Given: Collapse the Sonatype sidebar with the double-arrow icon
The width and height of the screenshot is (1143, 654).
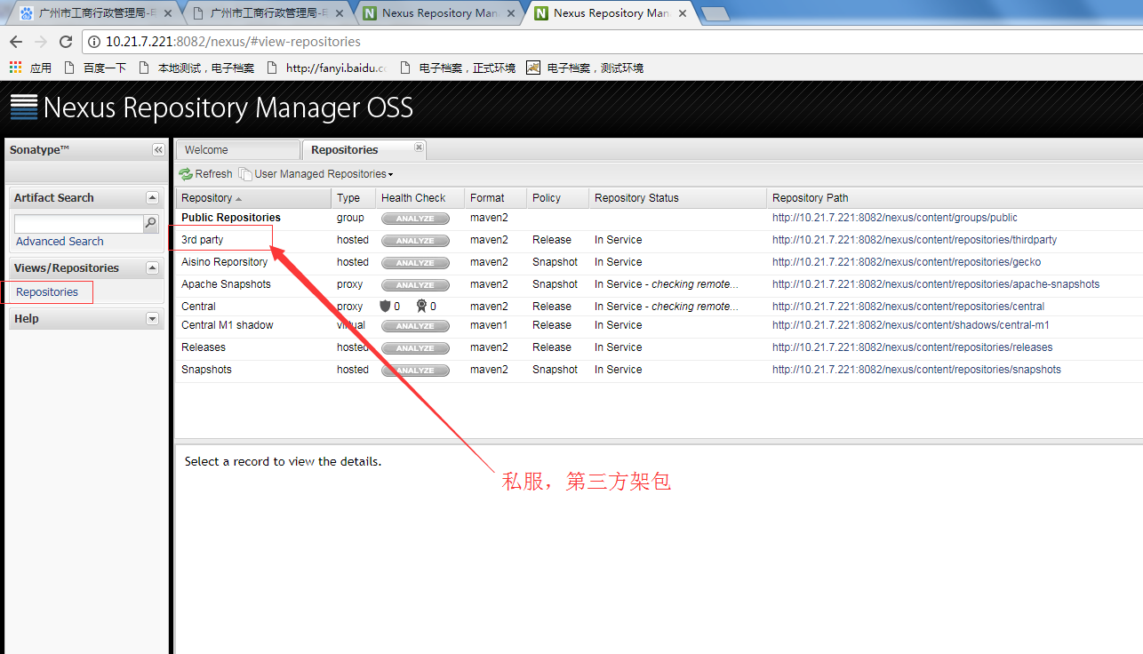Looking at the screenshot, I should coord(158,150).
